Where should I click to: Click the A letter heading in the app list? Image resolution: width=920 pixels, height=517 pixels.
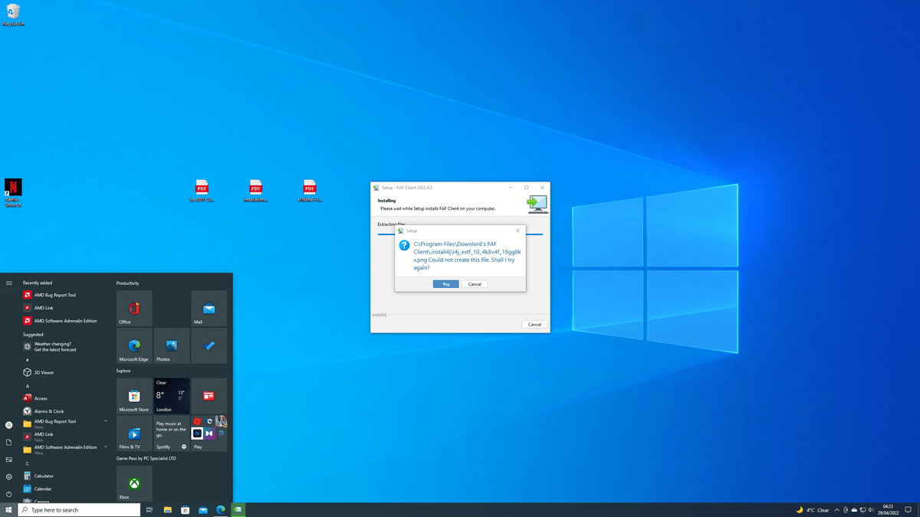point(28,386)
